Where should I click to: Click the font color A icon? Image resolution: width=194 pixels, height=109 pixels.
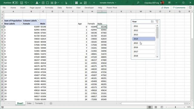(x=37, y=3)
